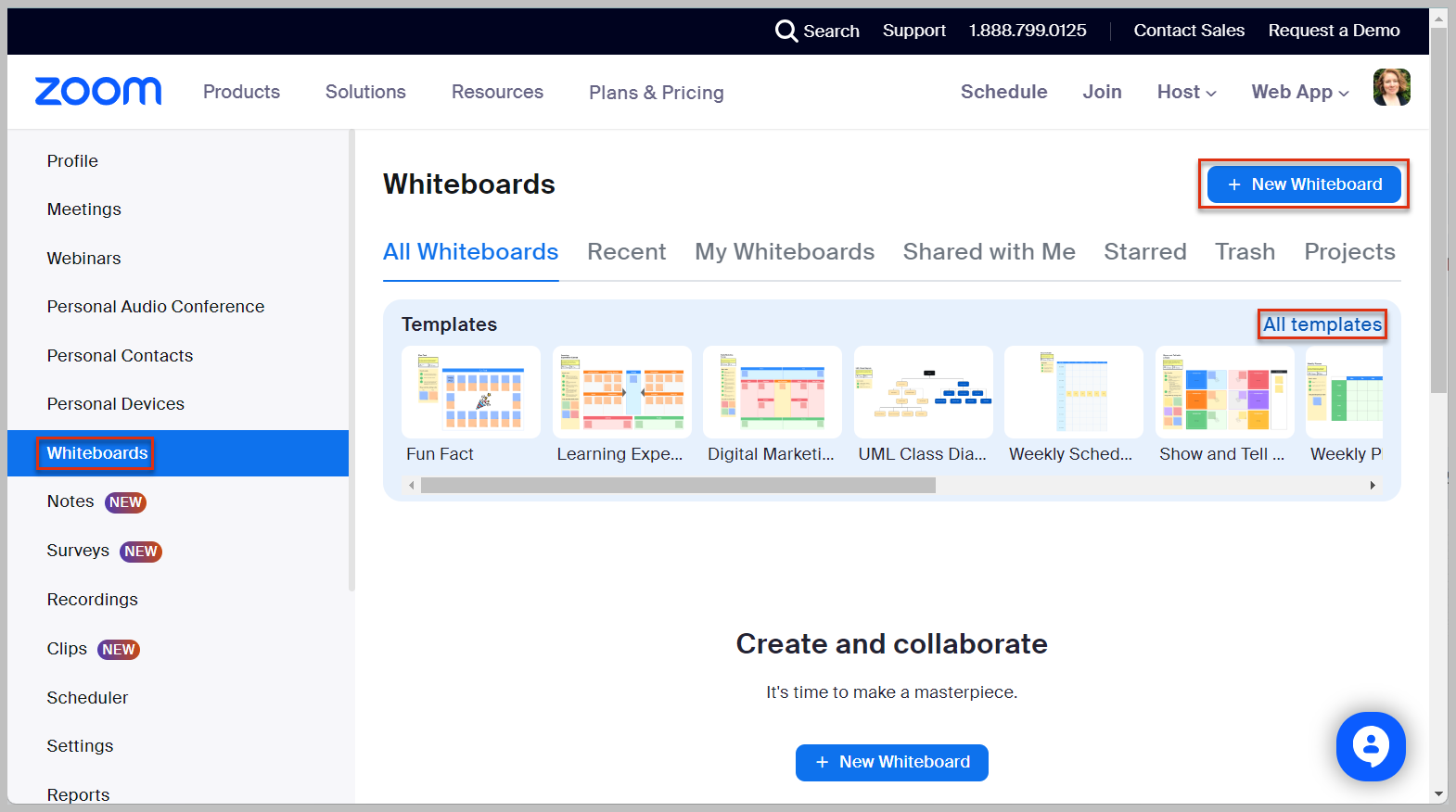Image resolution: width=1456 pixels, height=812 pixels.
Task: Click the Join link
Action: (x=1102, y=92)
